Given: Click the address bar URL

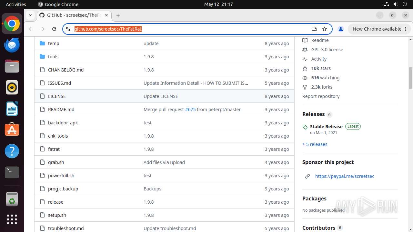Looking at the screenshot, I should pos(108,29).
